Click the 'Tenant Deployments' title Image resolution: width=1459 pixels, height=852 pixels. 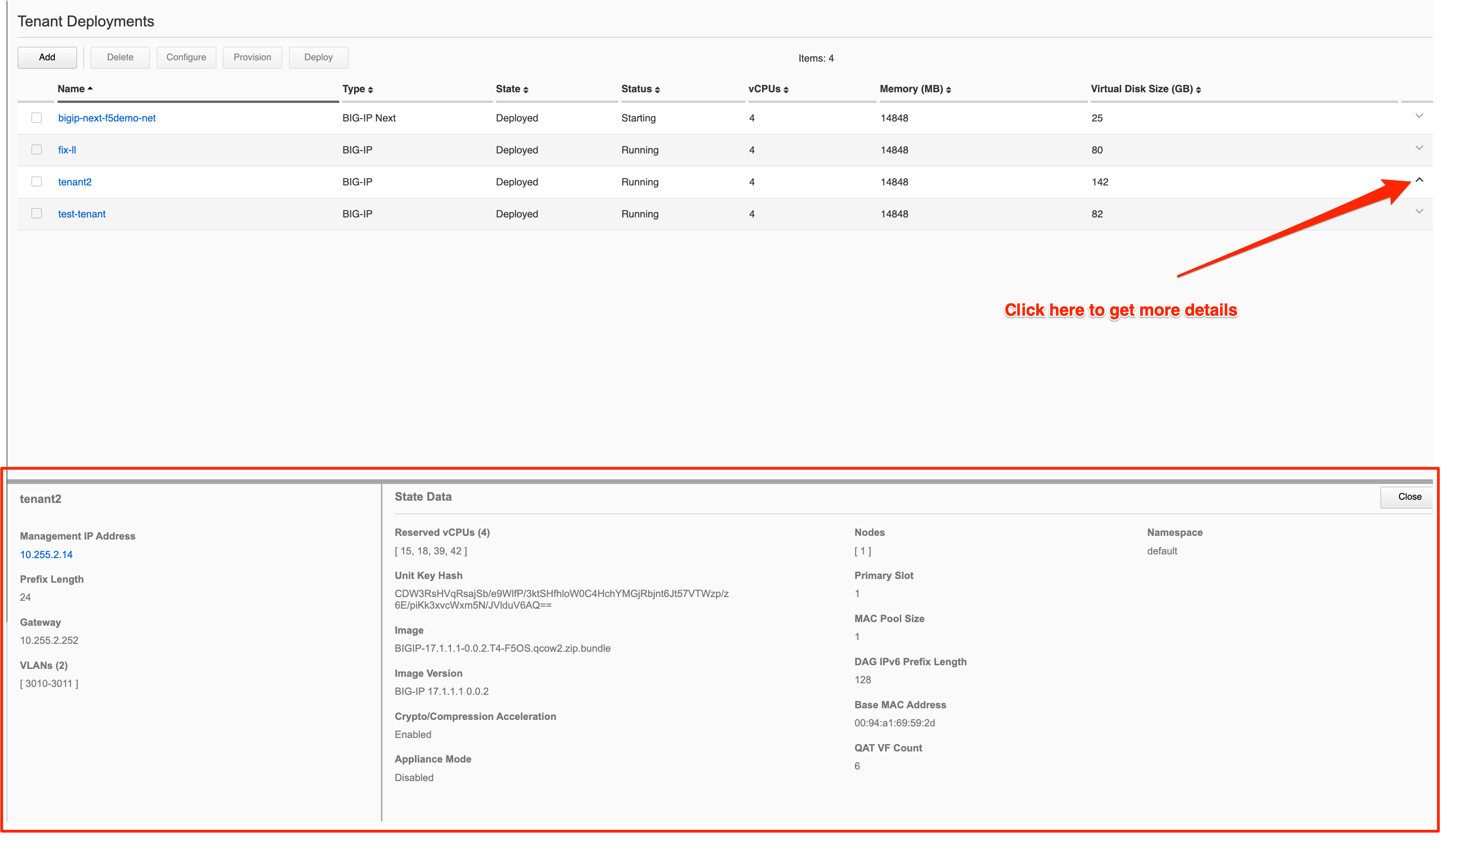point(86,21)
